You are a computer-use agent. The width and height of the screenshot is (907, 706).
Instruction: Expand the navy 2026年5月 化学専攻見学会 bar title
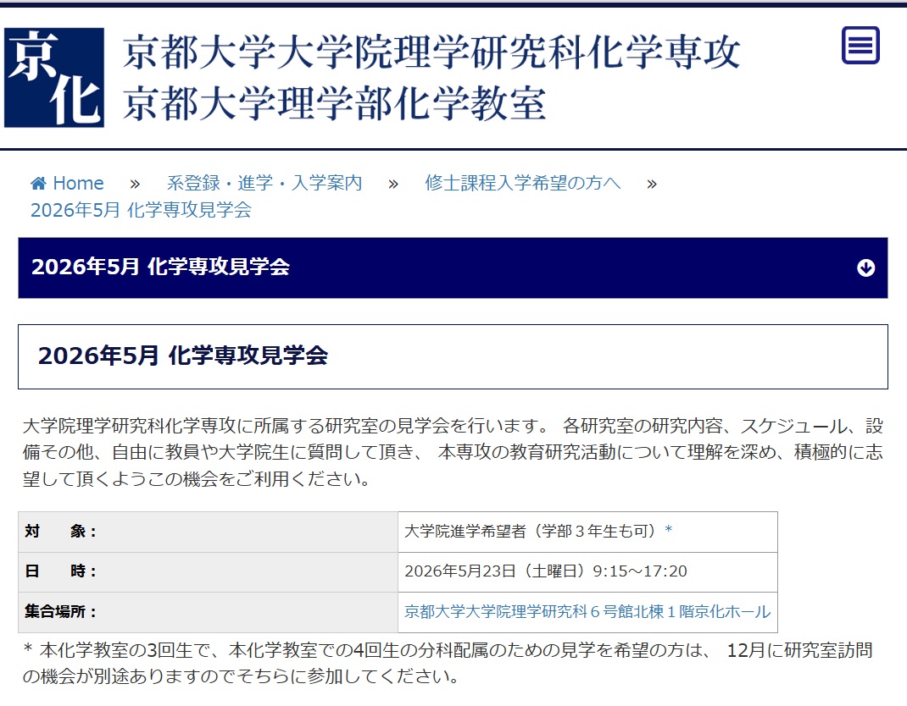click(160, 268)
